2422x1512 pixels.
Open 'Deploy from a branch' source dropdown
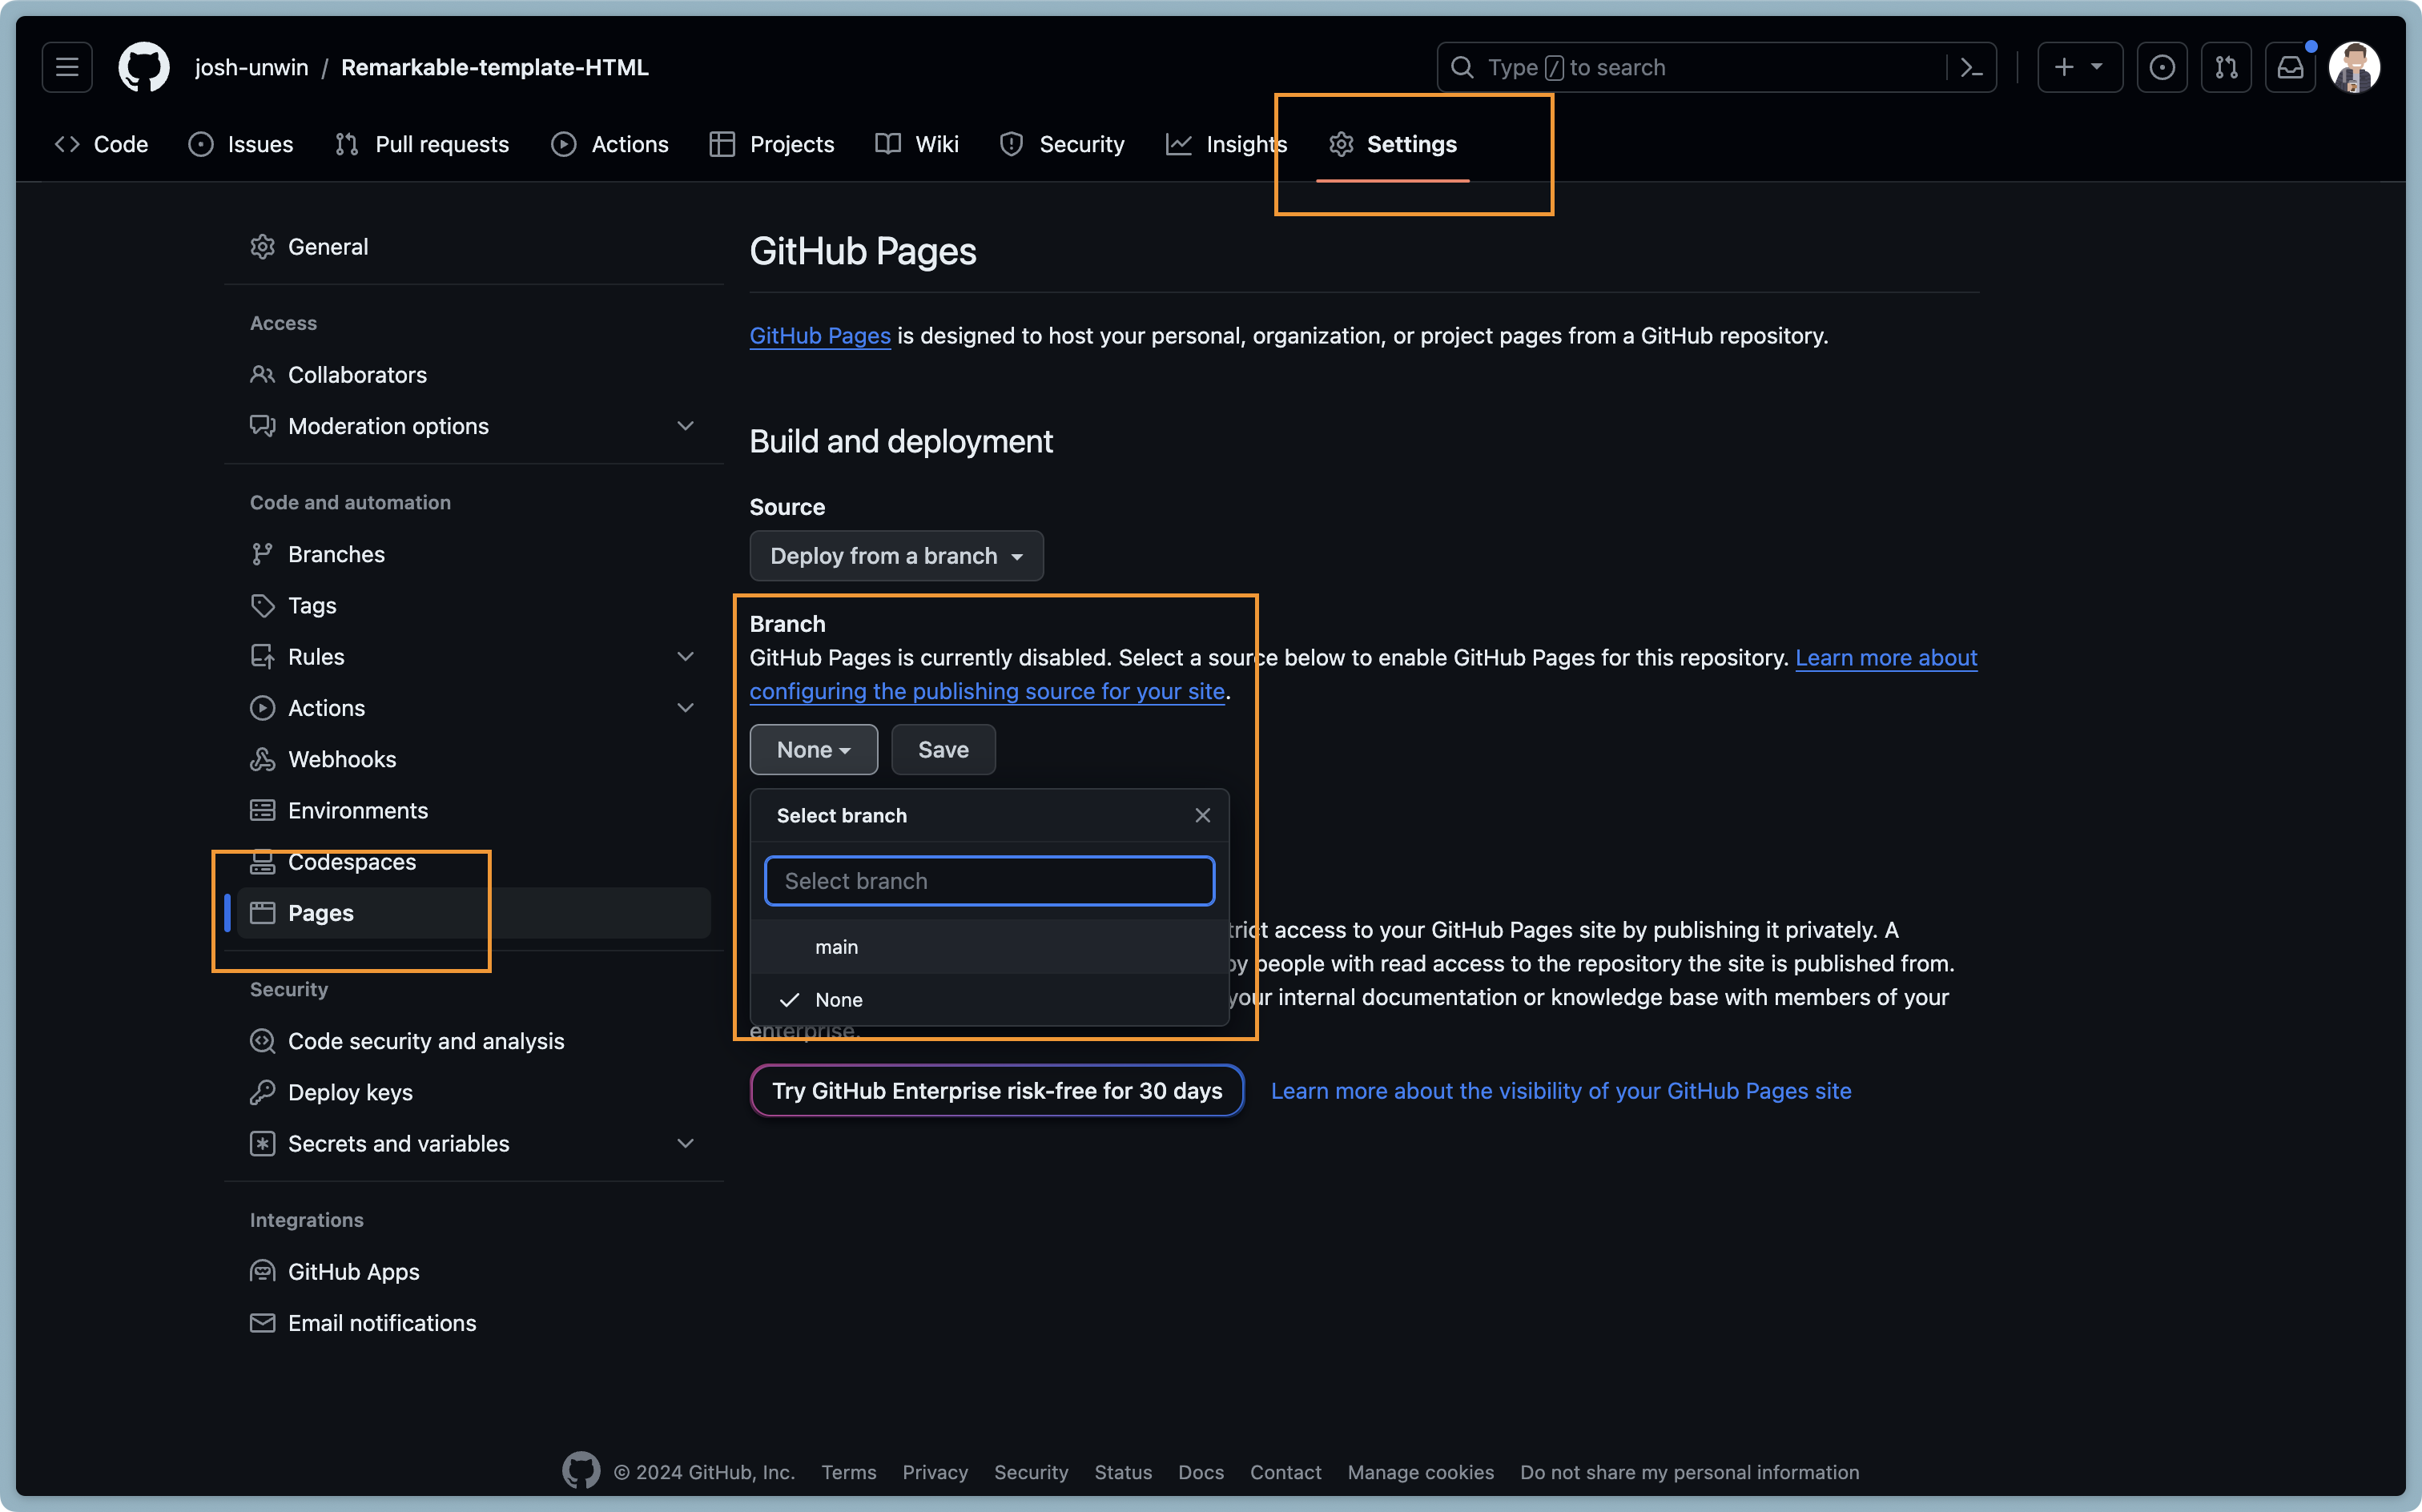pyautogui.click(x=896, y=556)
